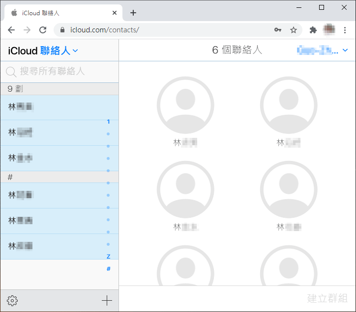Go back to previous page

(11, 30)
